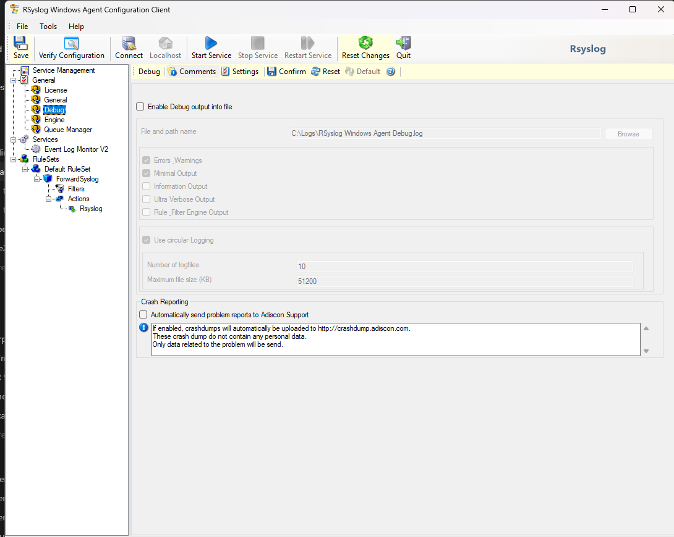Viewport: 674px width, 537px height.
Task: Click the Debug label in secondary toolbar
Action: point(149,72)
